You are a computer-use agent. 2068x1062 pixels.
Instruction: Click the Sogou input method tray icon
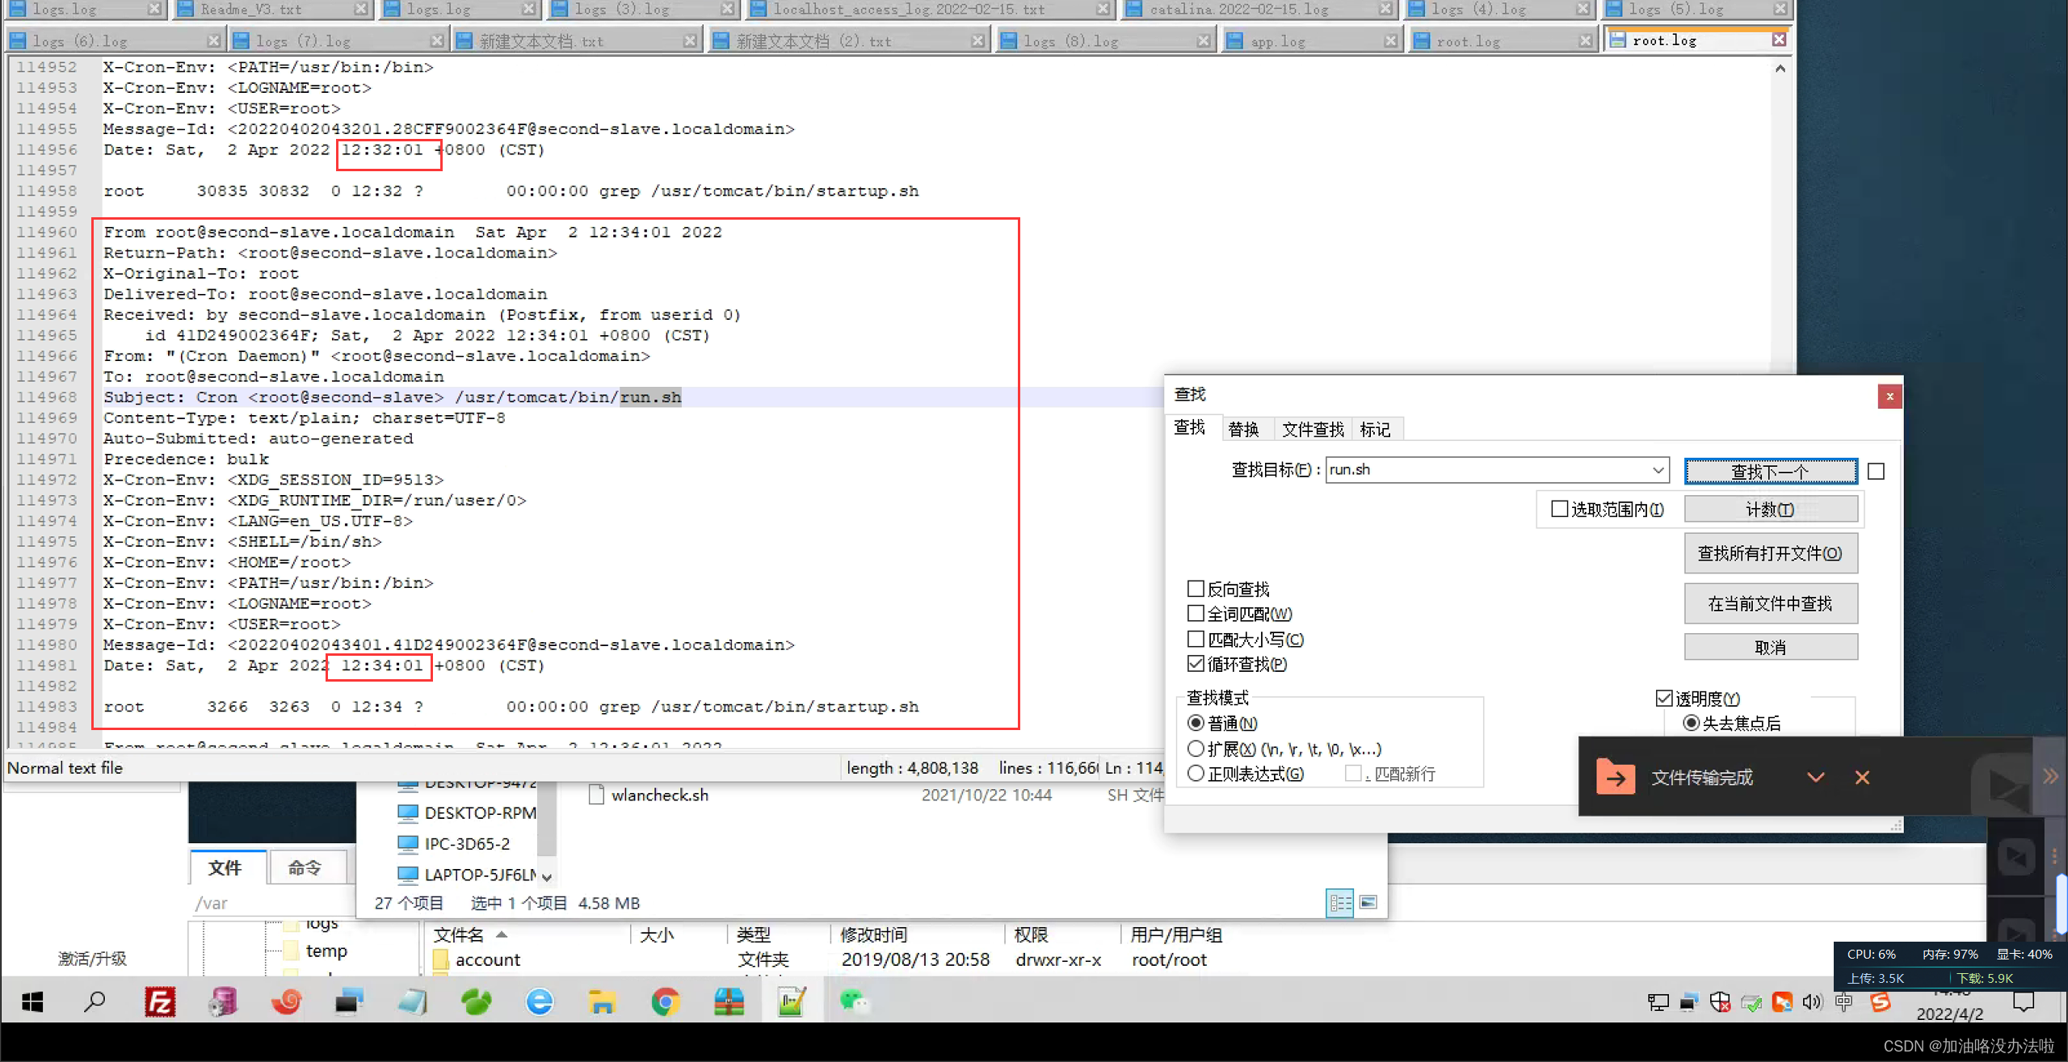coord(1881,1002)
